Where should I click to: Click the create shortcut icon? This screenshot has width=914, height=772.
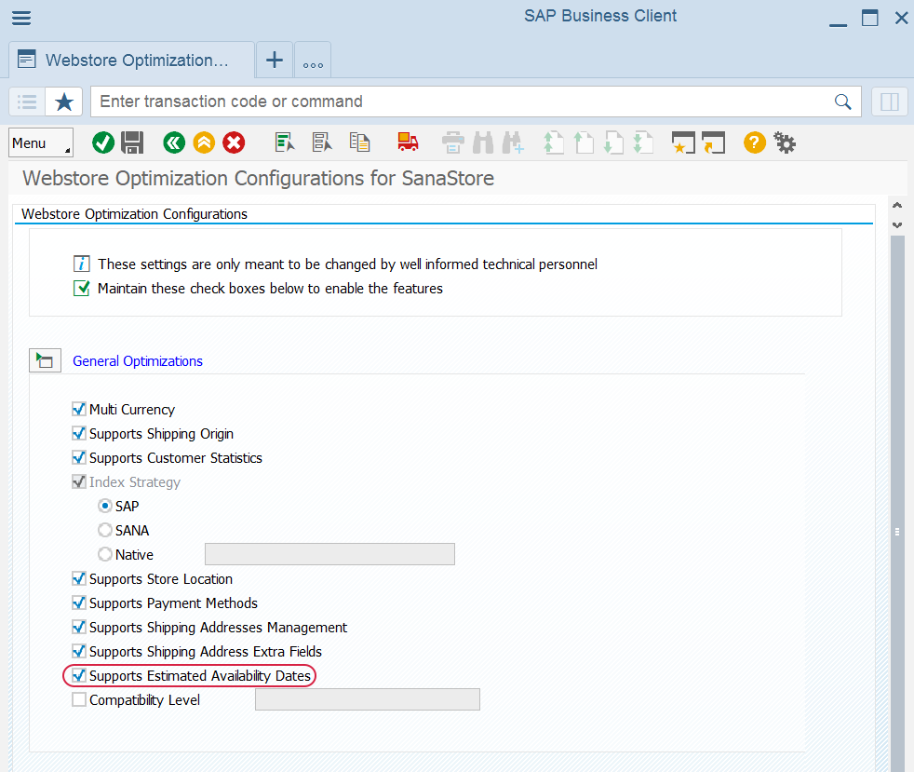pos(714,142)
